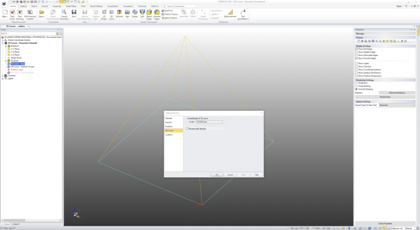
Task: Expand the Pyramid tree node
Action: [x=5, y=61]
